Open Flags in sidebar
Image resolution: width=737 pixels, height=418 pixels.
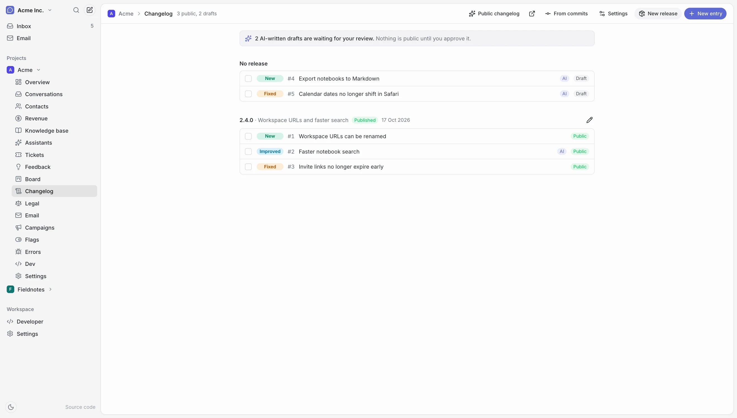[x=54, y=240]
